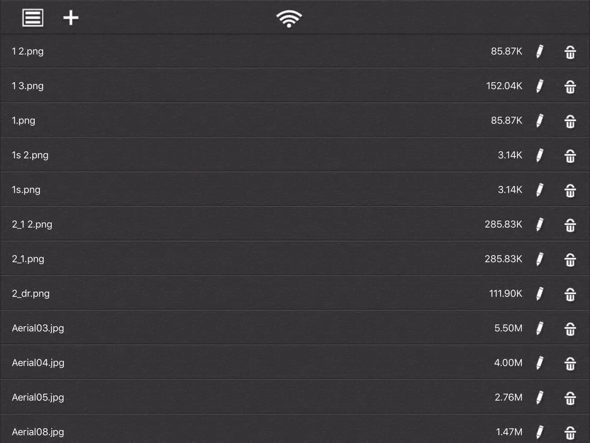
Task: Delete Aerial08.jpg with trash icon
Action: (570, 433)
